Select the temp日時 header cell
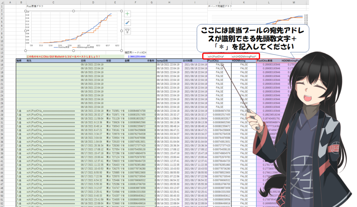This screenshot has width=357, height=207. 169,61
